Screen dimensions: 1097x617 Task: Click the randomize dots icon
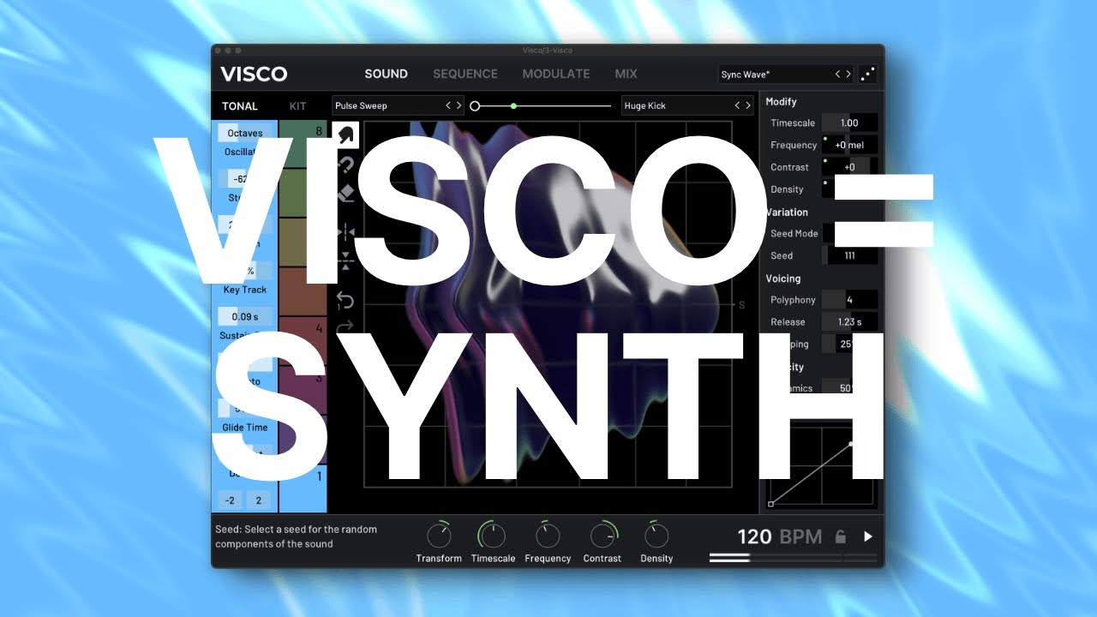[868, 75]
